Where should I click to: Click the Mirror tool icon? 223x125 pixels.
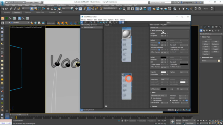point(120,9)
